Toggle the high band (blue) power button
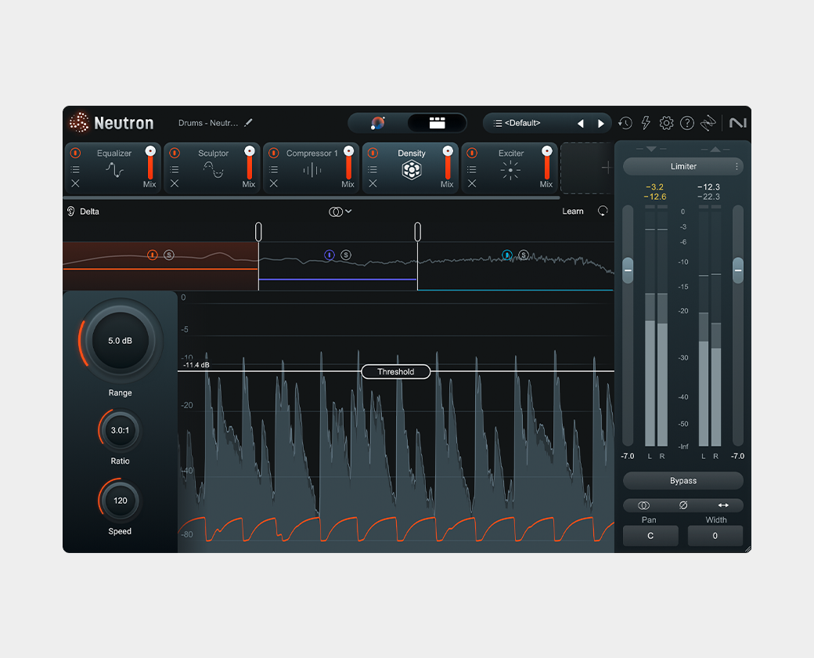Viewport: 814px width, 658px height. pyautogui.click(x=507, y=255)
